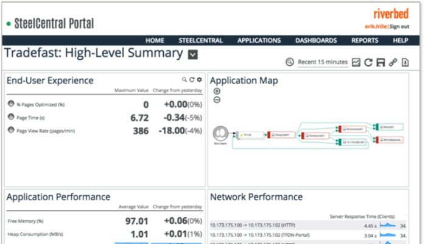Click the Page Time maximum value 6.72
Image resolution: width=425 pixels, height=244 pixels.
(x=139, y=118)
